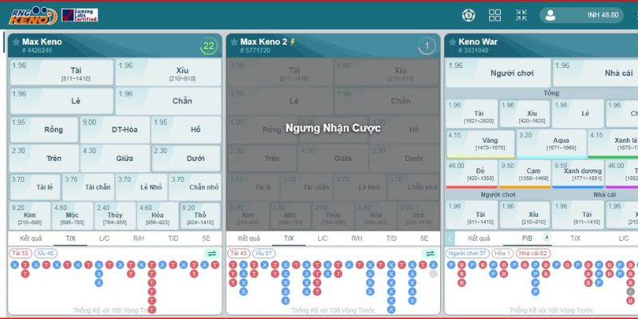Star the Keno War game
This screenshot has height=319, width=638.
451,42
